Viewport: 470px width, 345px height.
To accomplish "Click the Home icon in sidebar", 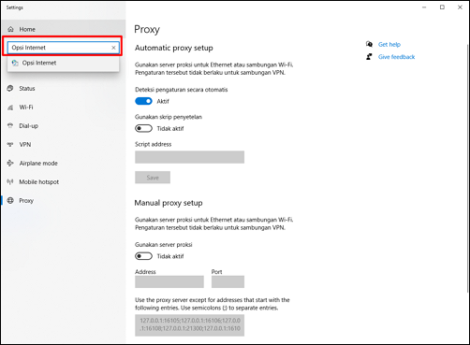I will (10, 29).
